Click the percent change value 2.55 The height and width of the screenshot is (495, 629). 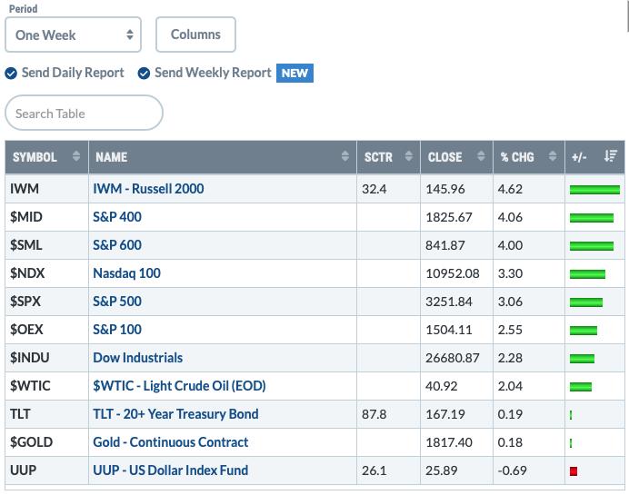[x=510, y=330]
